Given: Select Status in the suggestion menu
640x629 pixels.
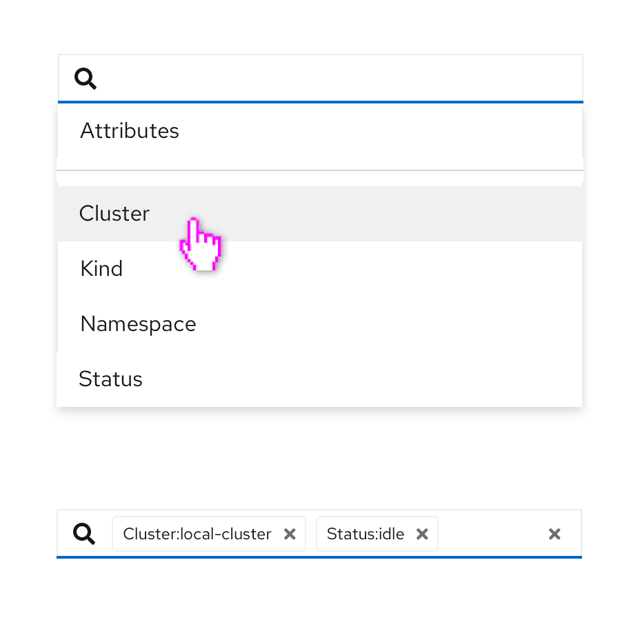Looking at the screenshot, I should (110, 379).
